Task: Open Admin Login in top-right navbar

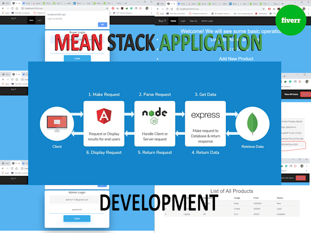Action: point(207,21)
